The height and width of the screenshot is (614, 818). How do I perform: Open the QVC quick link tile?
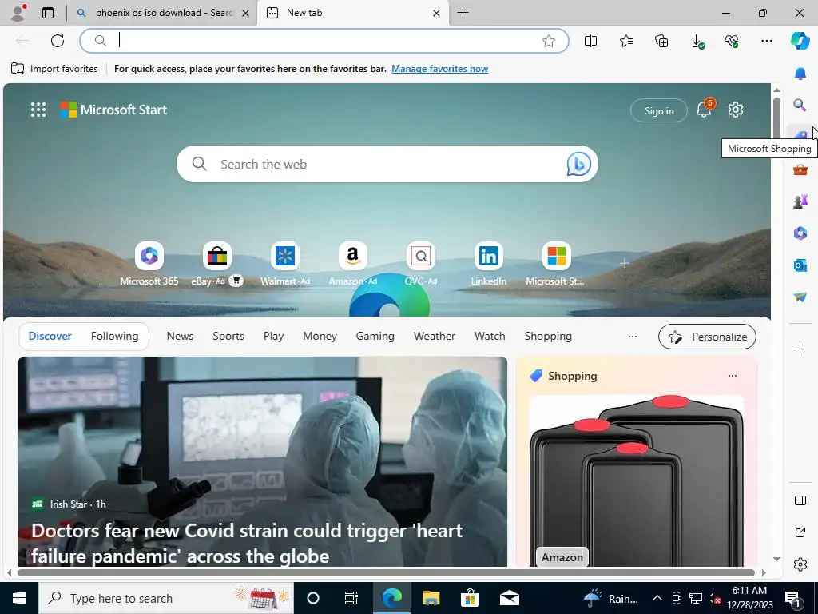click(420, 264)
